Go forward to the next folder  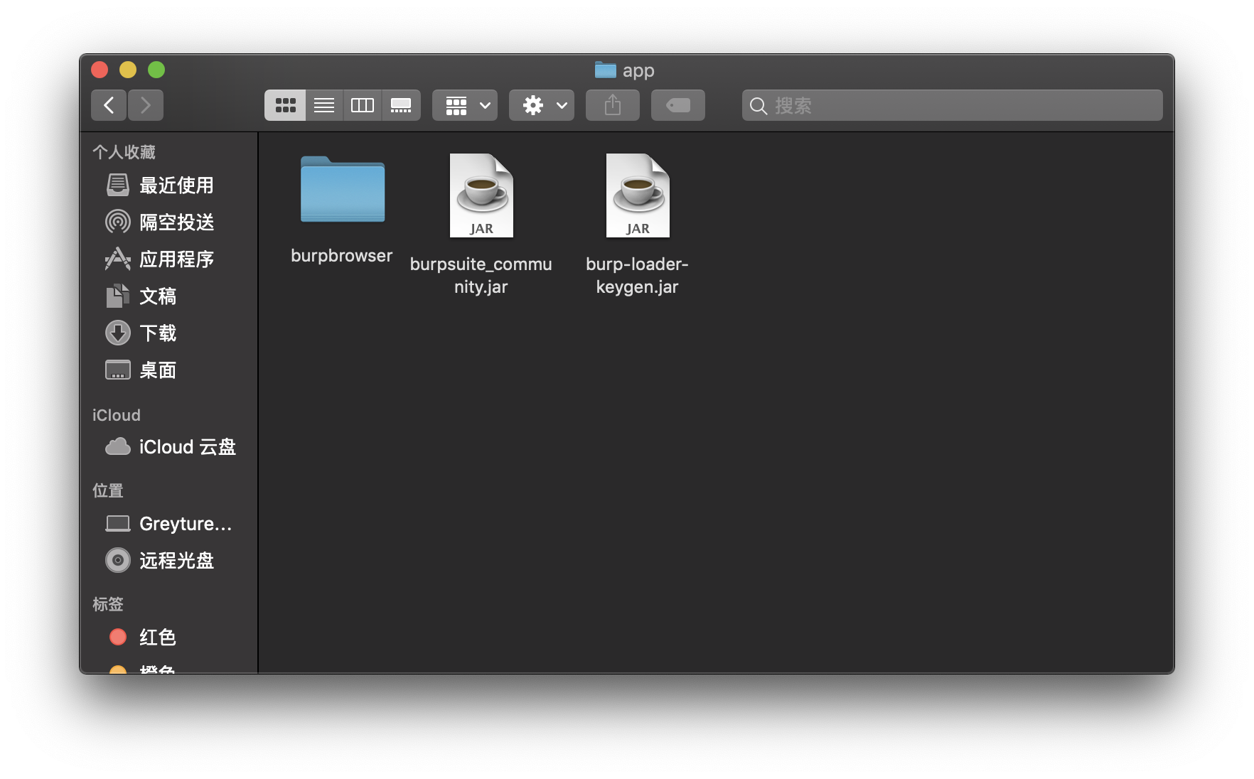tap(146, 105)
